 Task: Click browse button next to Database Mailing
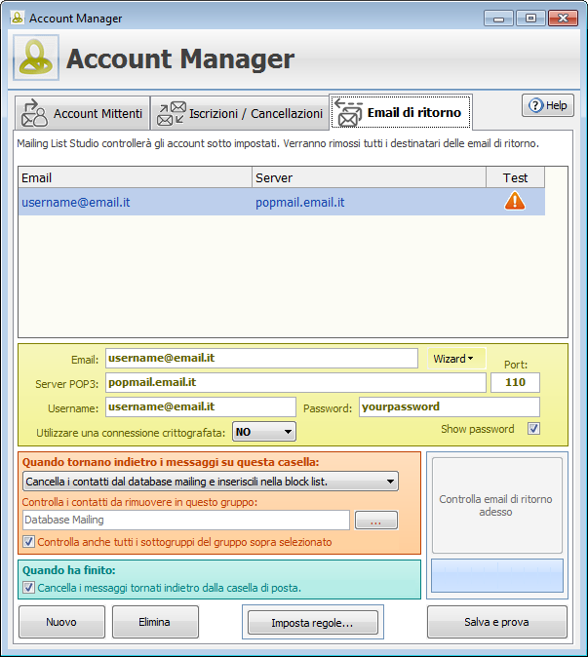pyautogui.click(x=375, y=522)
